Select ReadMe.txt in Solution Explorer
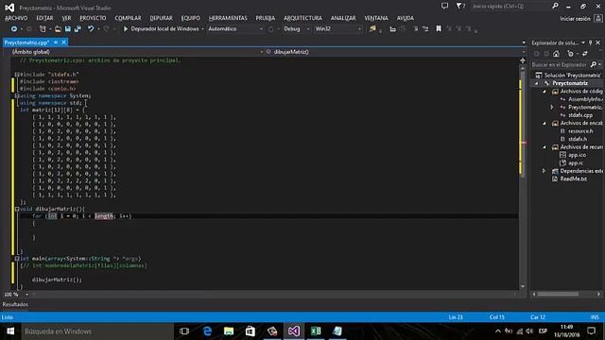This screenshot has height=340, width=605. coord(574,178)
